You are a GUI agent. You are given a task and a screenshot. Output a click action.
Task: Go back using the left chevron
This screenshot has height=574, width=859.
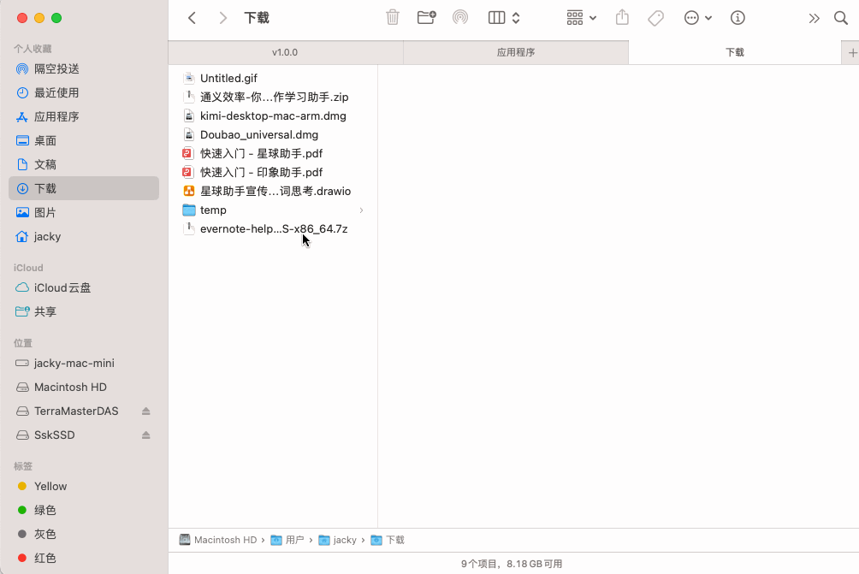193,17
